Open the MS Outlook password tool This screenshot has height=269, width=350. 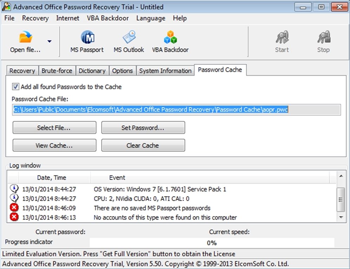pyautogui.click(x=129, y=42)
